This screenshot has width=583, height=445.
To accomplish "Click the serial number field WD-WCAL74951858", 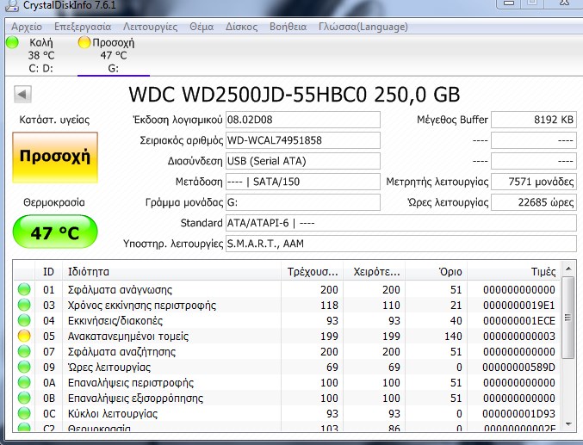I will 302,140.
